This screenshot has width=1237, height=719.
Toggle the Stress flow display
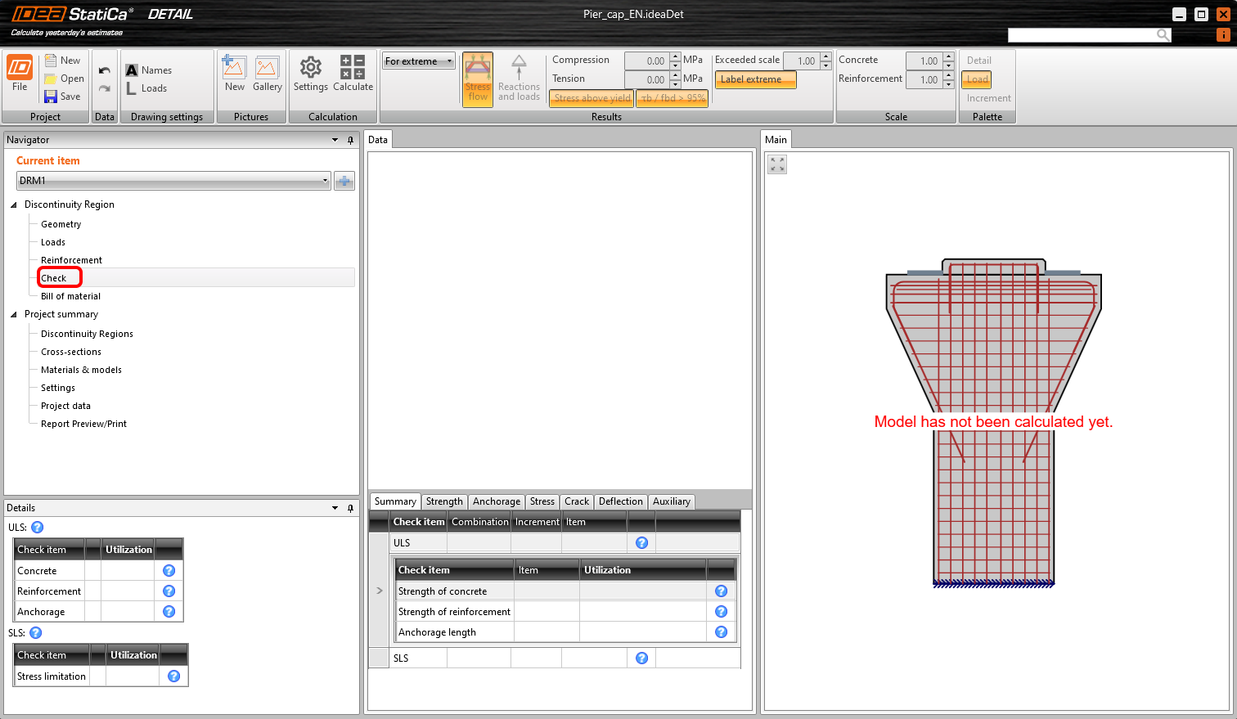478,79
